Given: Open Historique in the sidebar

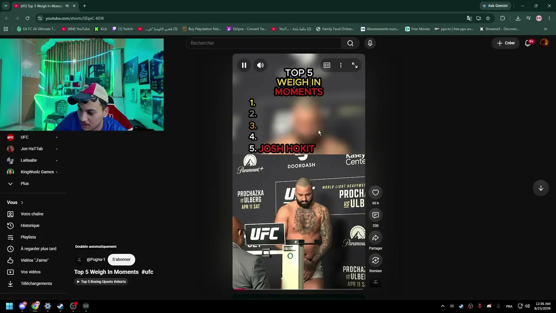Looking at the screenshot, I should click(x=30, y=226).
